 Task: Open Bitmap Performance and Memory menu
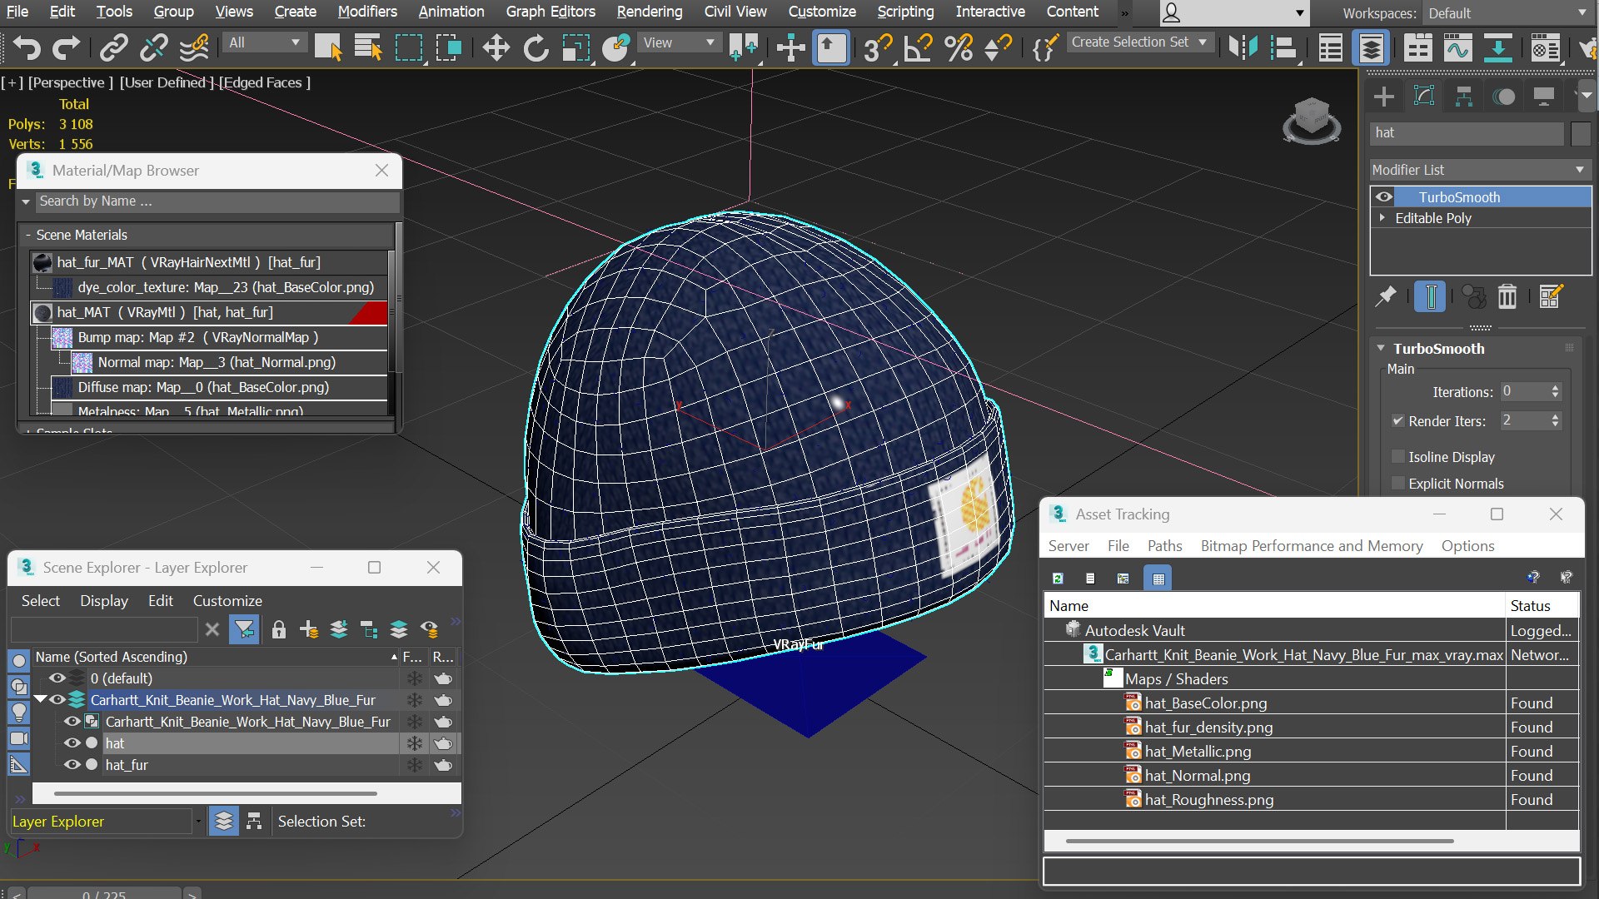coord(1312,546)
